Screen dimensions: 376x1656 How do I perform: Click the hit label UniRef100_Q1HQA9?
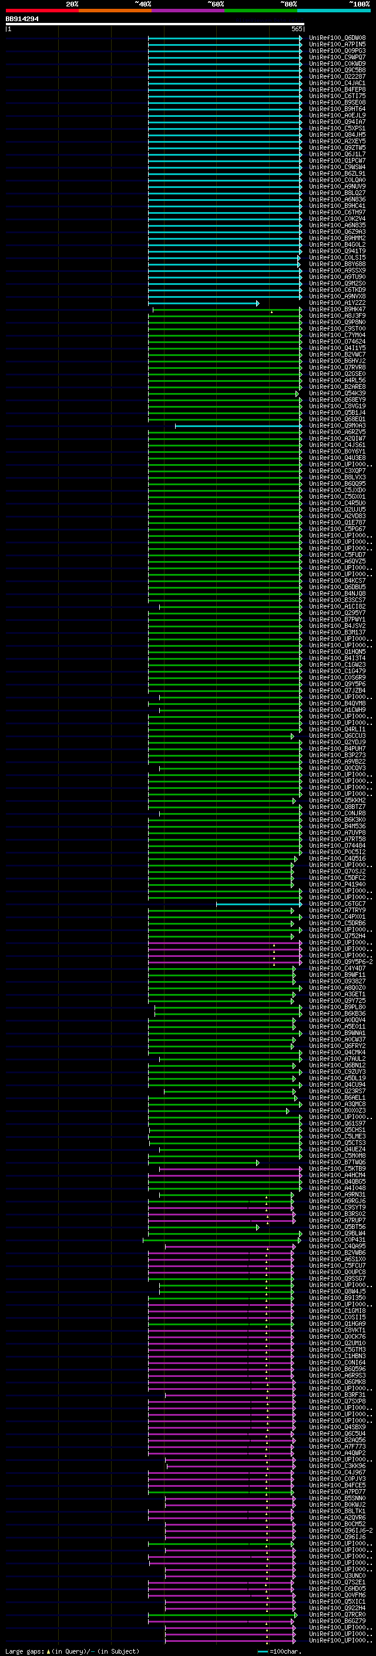click(x=337, y=1324)
